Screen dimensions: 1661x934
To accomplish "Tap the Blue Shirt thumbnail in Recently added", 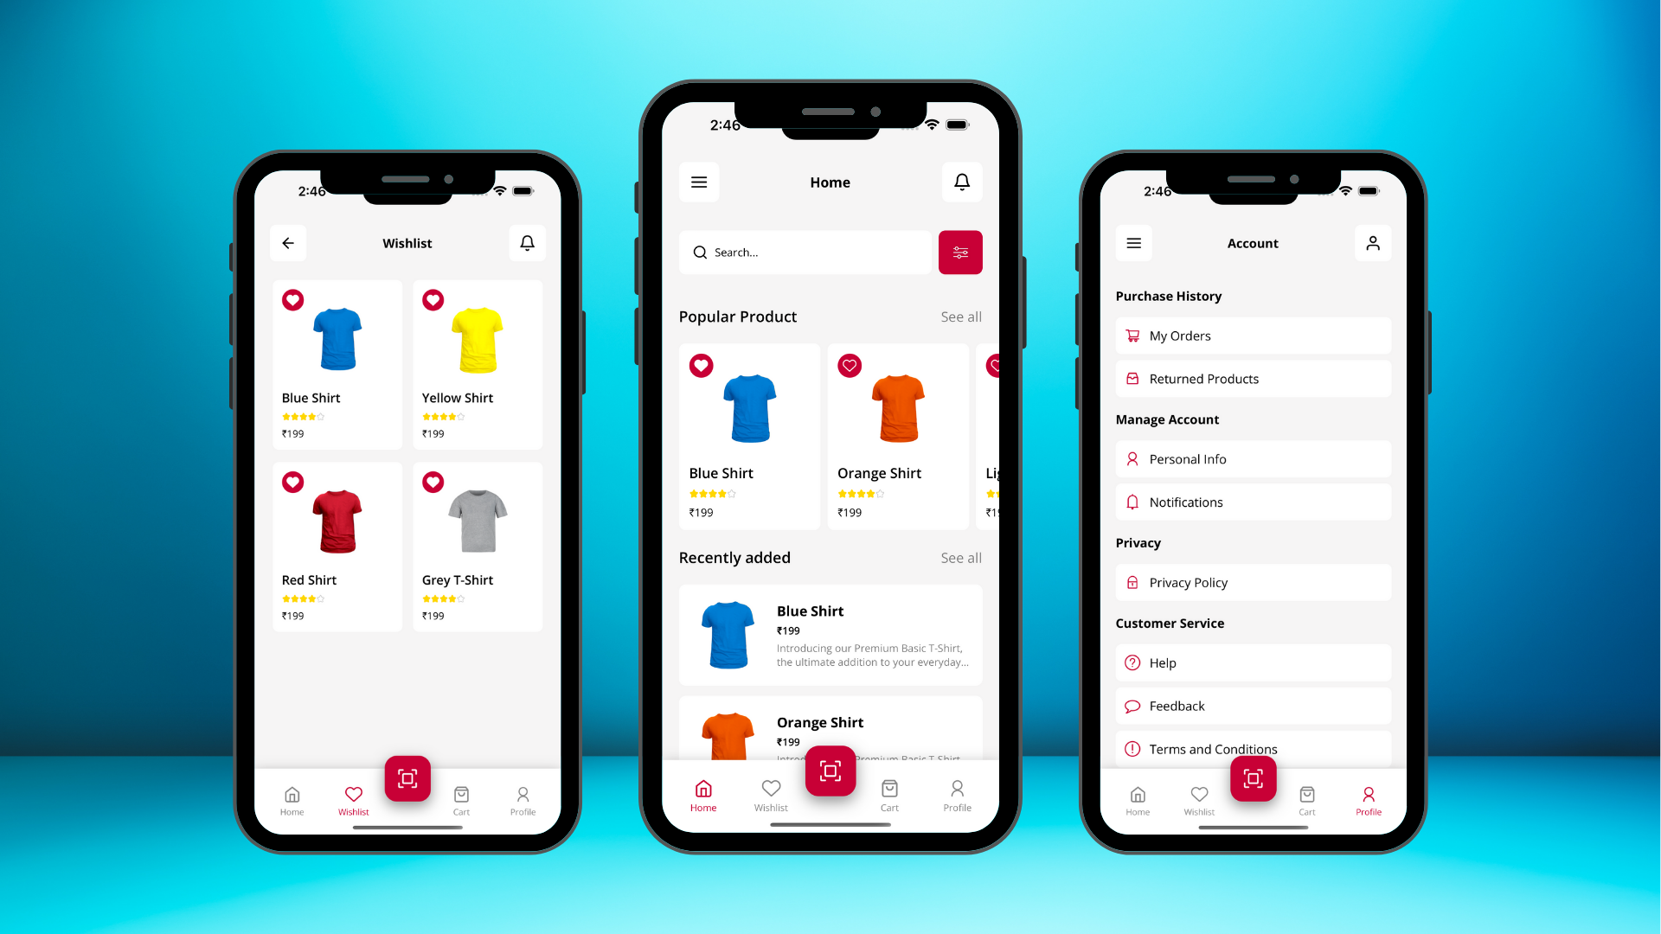I will (728, 636).
